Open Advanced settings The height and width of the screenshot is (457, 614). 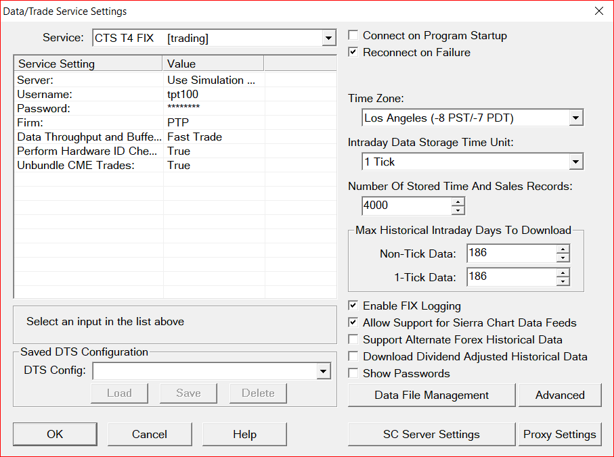560,395
